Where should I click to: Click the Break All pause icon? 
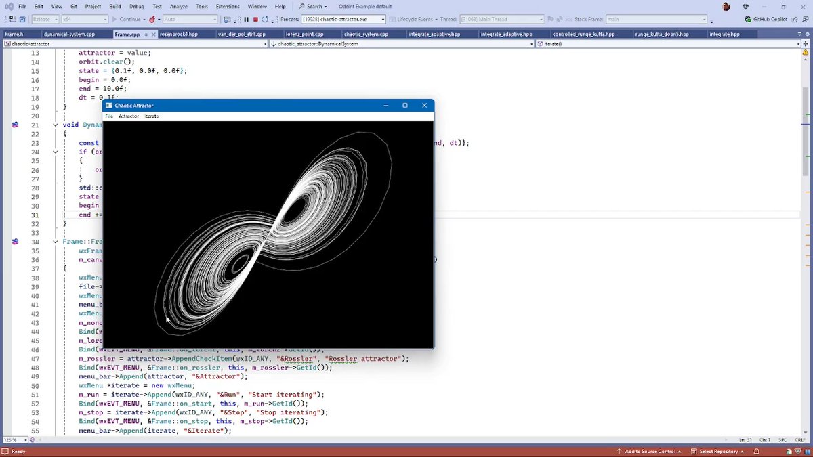click(x=246, y=20)
